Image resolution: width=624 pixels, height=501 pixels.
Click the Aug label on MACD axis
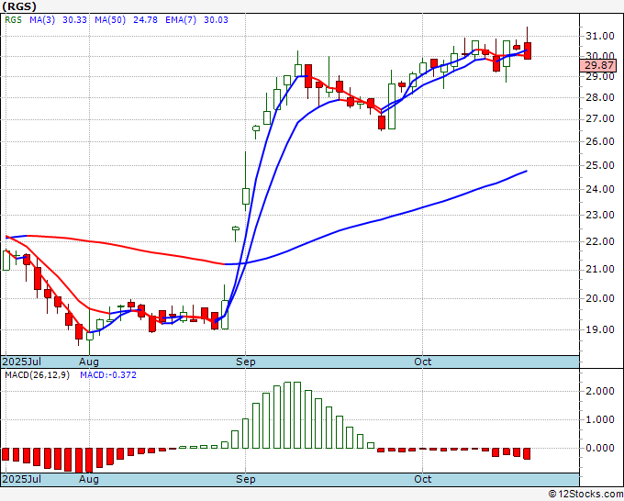(89, 479)
